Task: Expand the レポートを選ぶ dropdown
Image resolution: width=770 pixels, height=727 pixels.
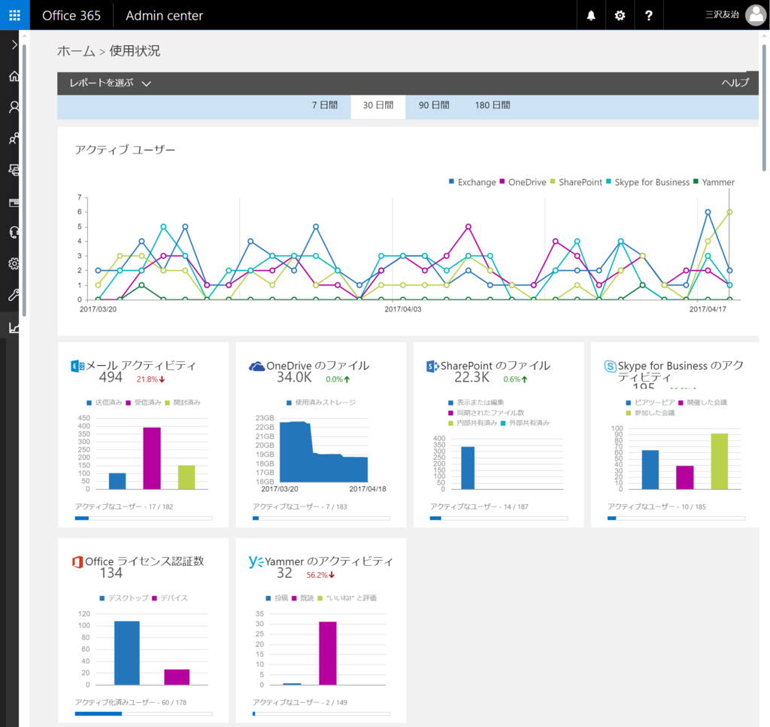Action: tap(110, 83)
